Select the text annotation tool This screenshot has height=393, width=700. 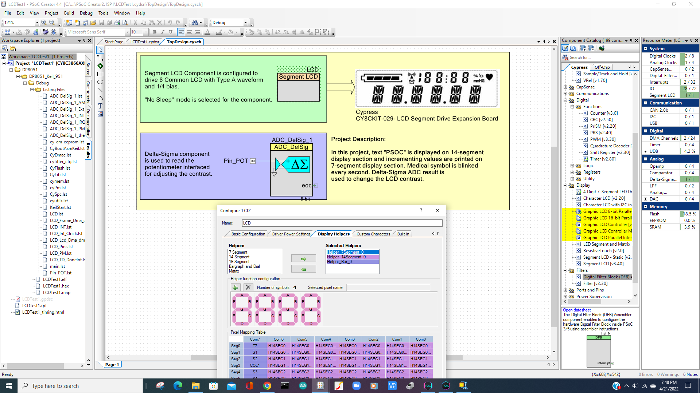(x=100, y=106)
